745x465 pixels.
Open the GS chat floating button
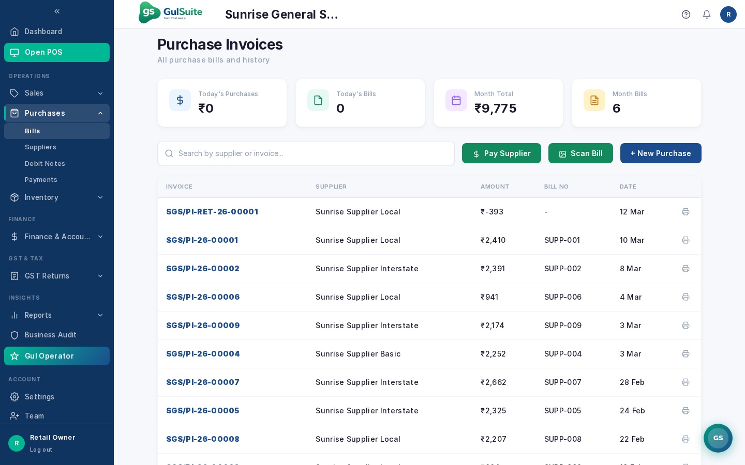point(718,438)
